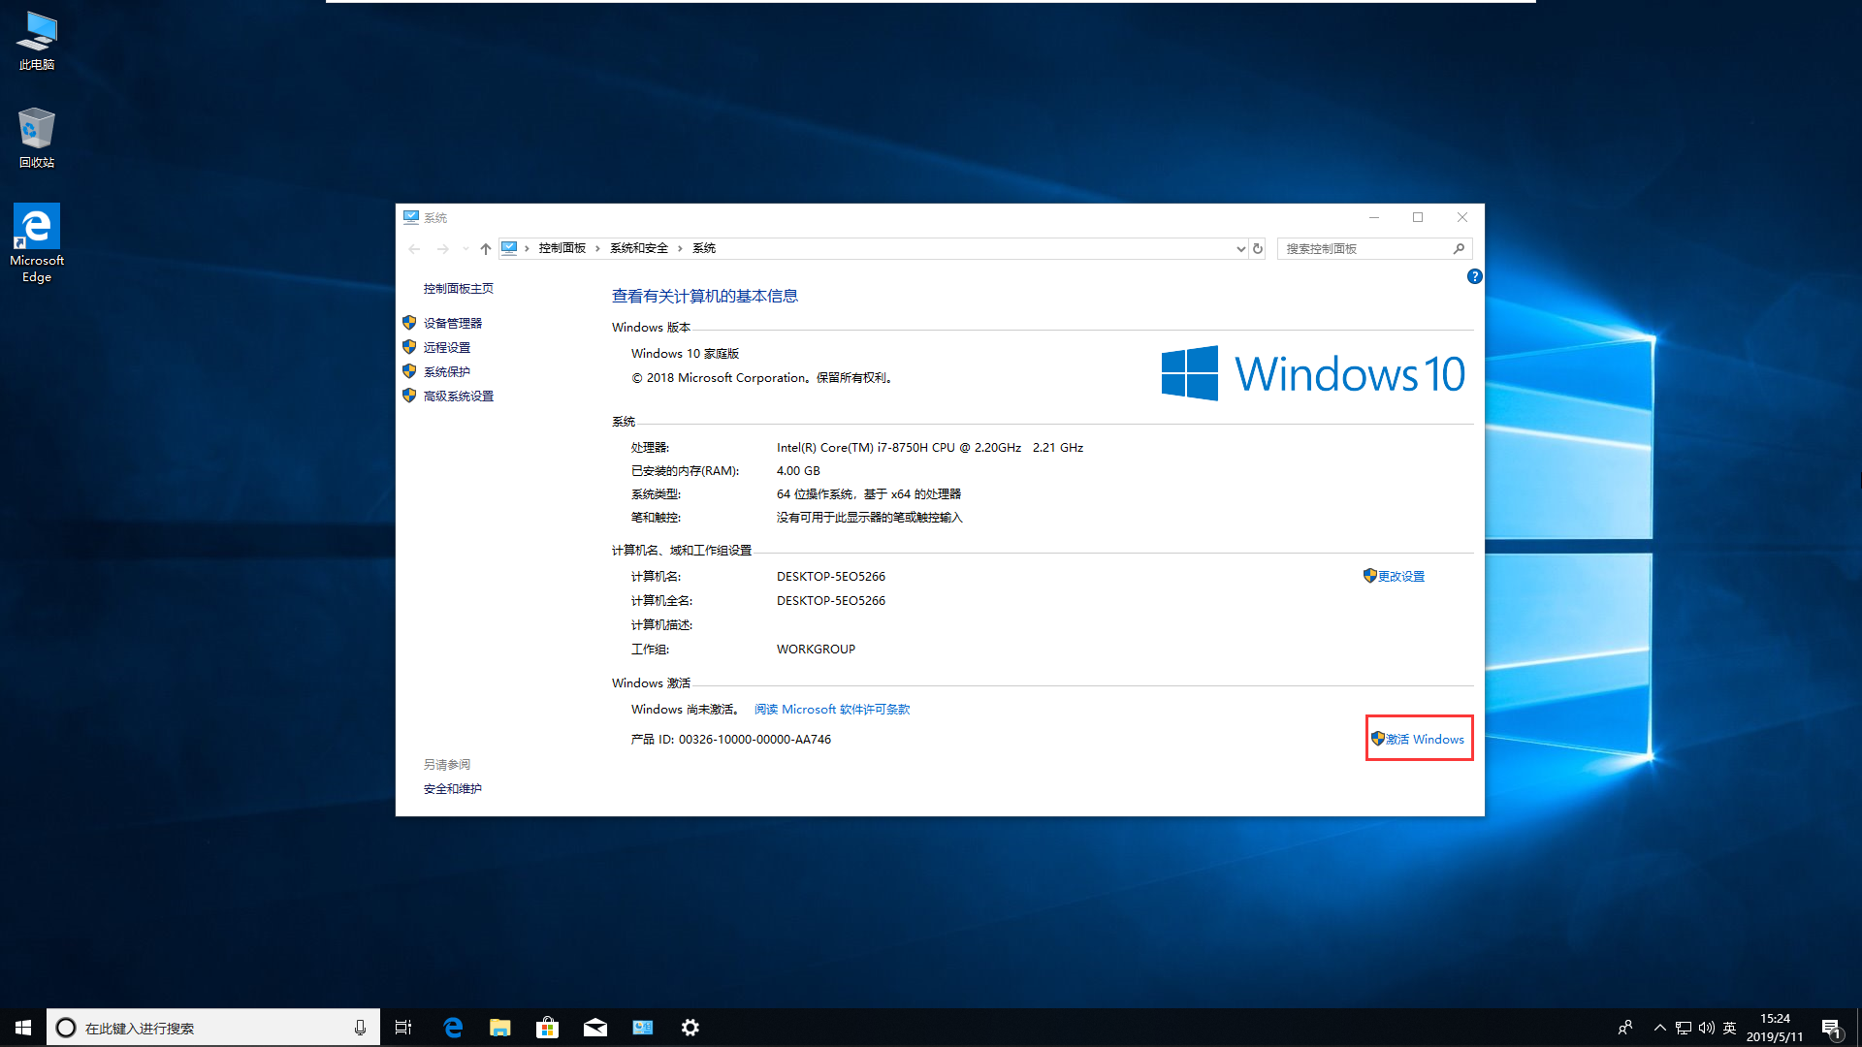Expand the 控制面板 breadcrumb chevron
Viewport: 1862px width, 1047px height.
597,248
